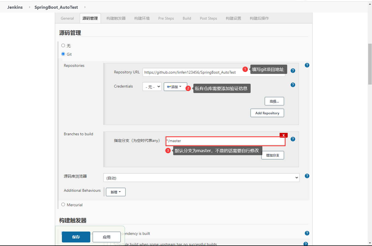The image size is (372, 246).
Task: Show help for 源码库浏览器 dropdown
Action: [307, 176]
